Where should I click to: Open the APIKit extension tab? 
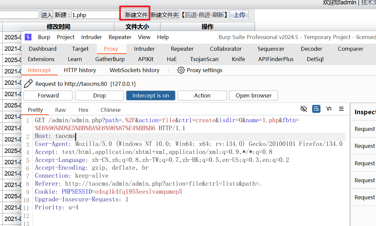(x=146, y=59)
